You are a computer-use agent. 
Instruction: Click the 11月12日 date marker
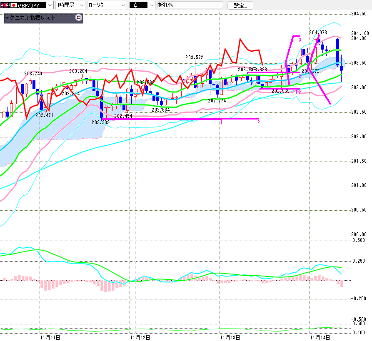[x=140, y=337]
